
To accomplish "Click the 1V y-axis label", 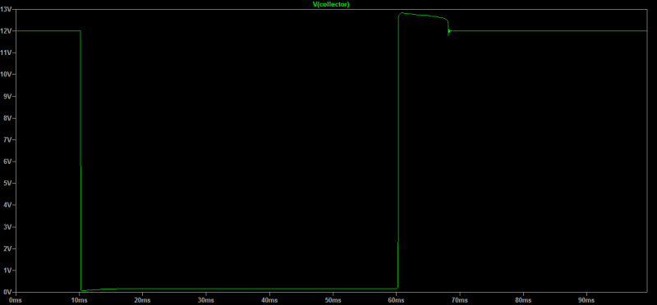I will [7, 271].
